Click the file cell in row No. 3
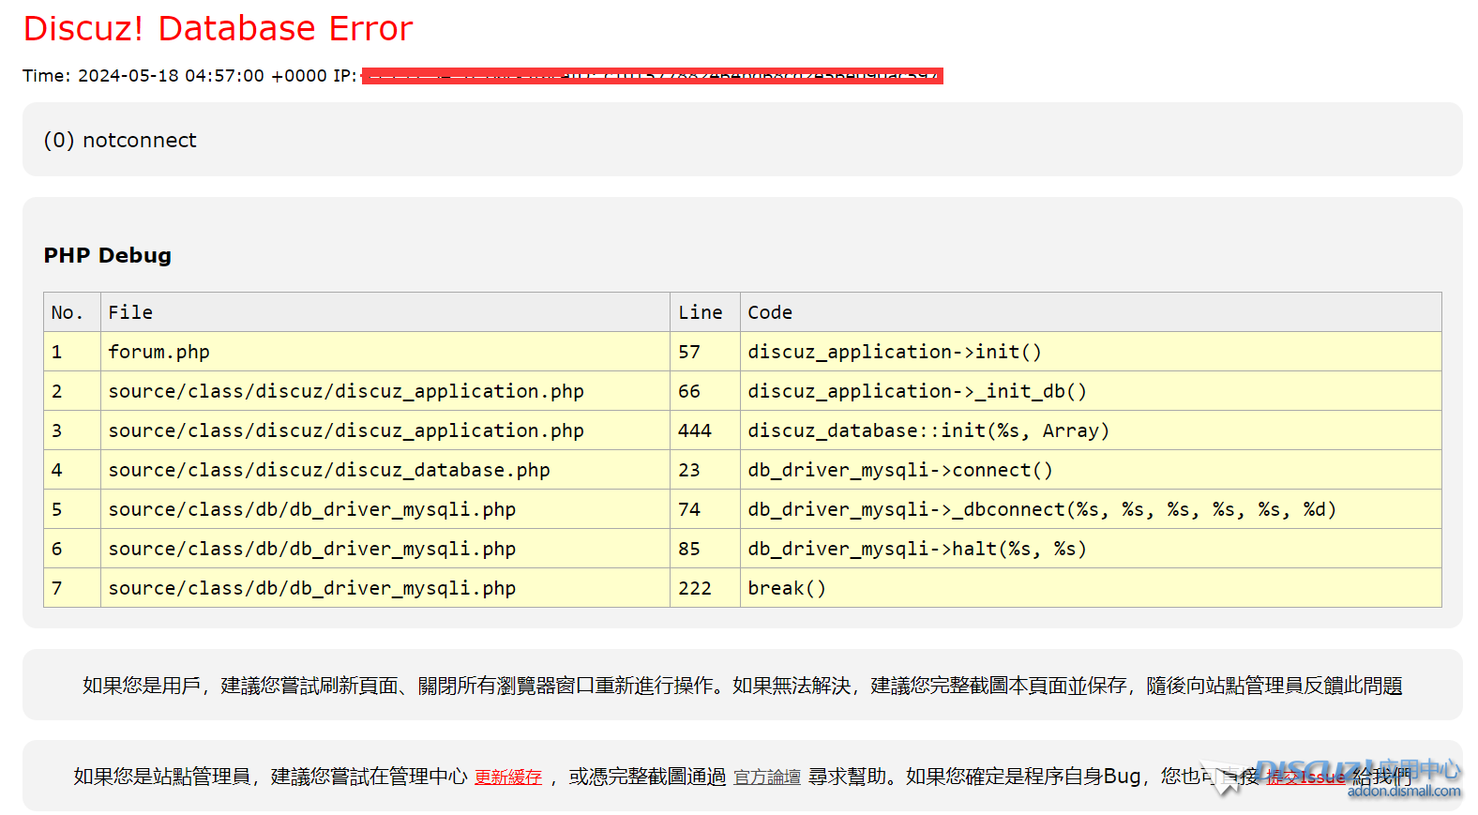The width and height of the screenshot is (1478, 815). pos(385,430)
